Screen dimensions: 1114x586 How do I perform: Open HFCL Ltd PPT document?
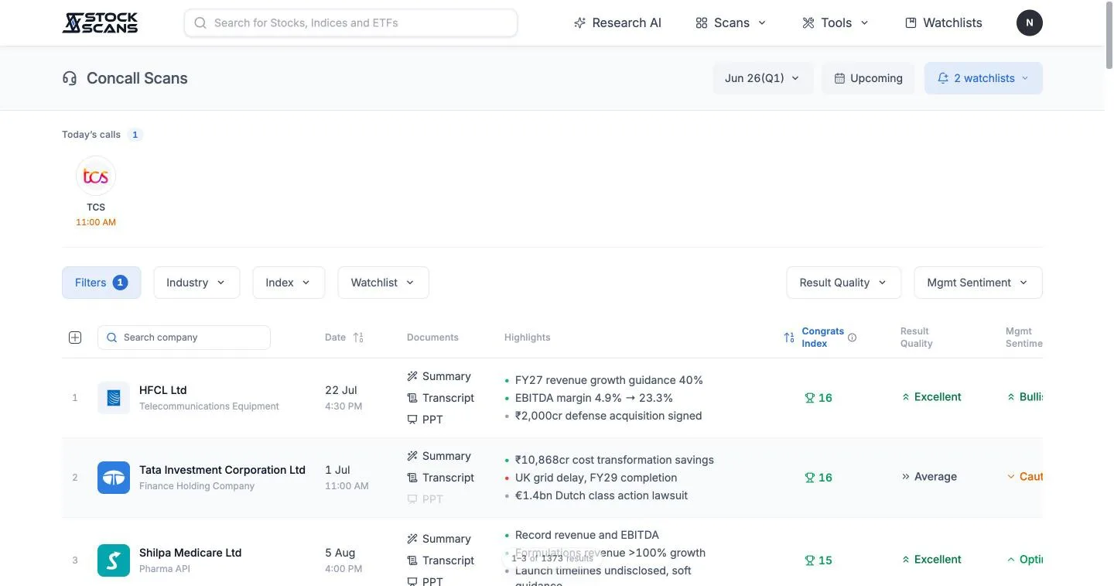(425, 420)
